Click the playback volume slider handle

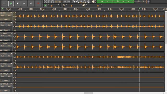[98, 6]
